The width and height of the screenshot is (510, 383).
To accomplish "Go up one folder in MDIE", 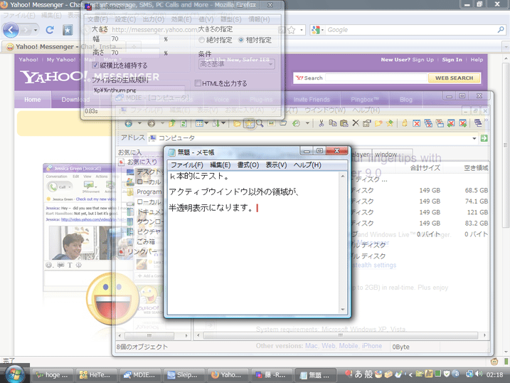I will tap(172, 123).
